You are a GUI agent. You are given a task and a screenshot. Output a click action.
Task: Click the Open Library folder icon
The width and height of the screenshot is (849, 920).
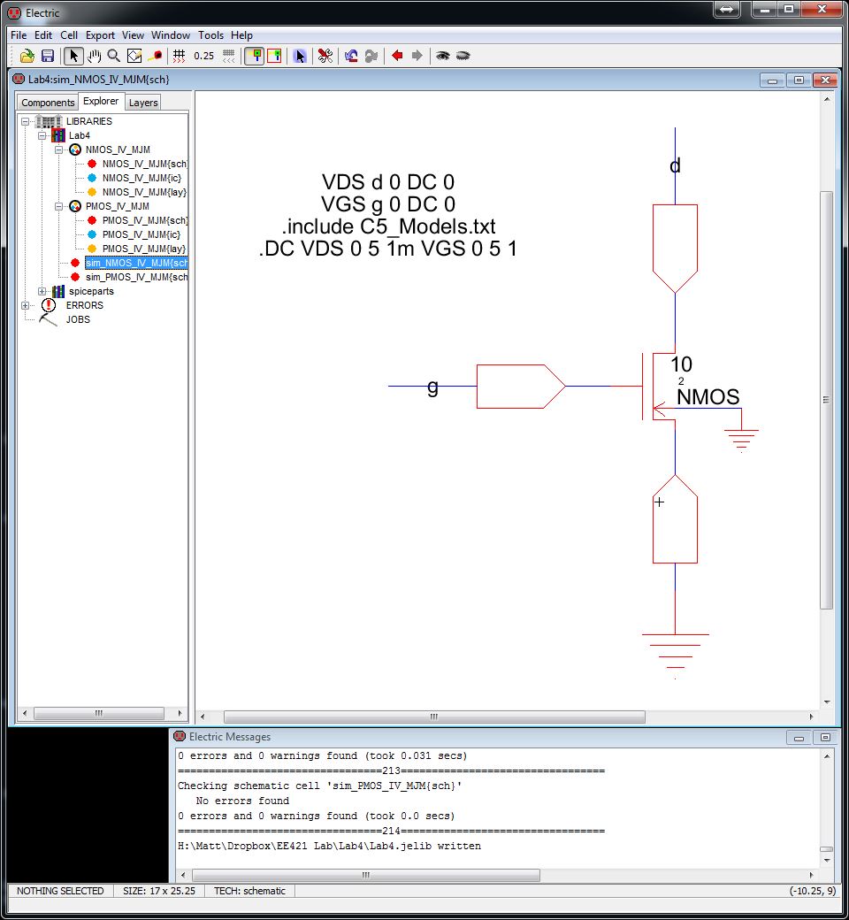click(27, 56)
